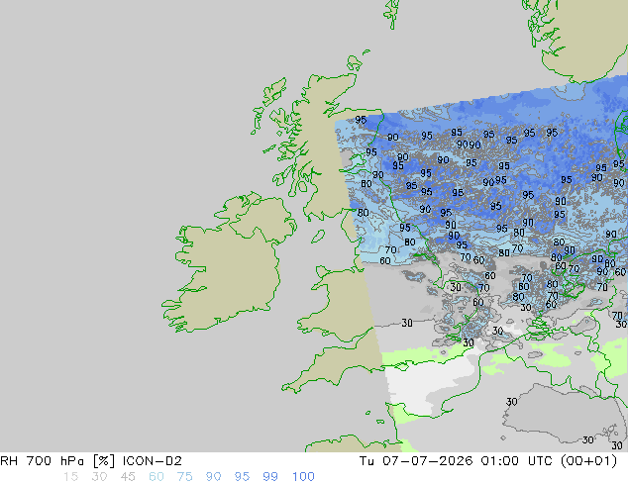The height and width of the screenshot is (485, 628).
Task: Click the 'ICON-D2' model name label
Action: click(x=153, y=461)
